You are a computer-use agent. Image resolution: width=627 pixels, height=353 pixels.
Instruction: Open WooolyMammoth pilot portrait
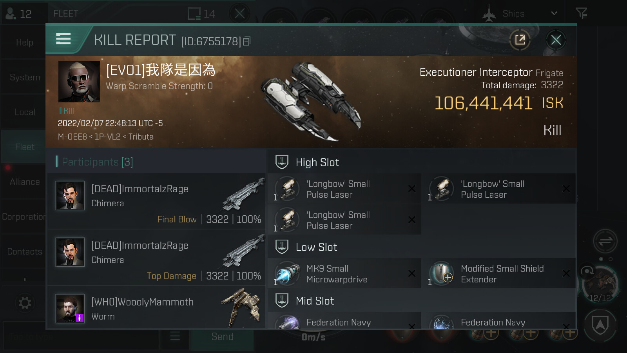coord(70,308)
